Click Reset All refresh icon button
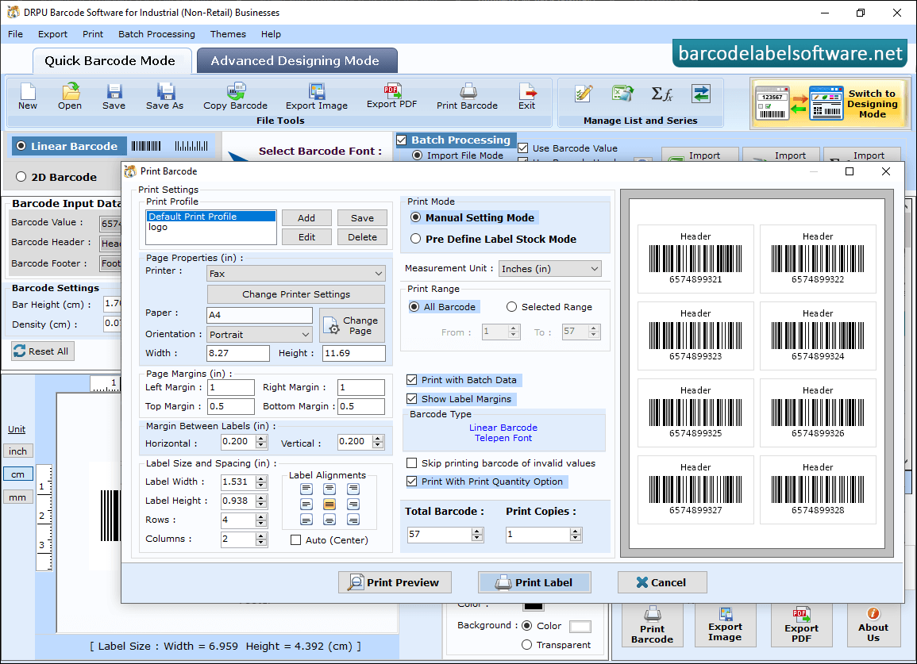The height and width of the screenshot is (664, 917). coord(43,351)
